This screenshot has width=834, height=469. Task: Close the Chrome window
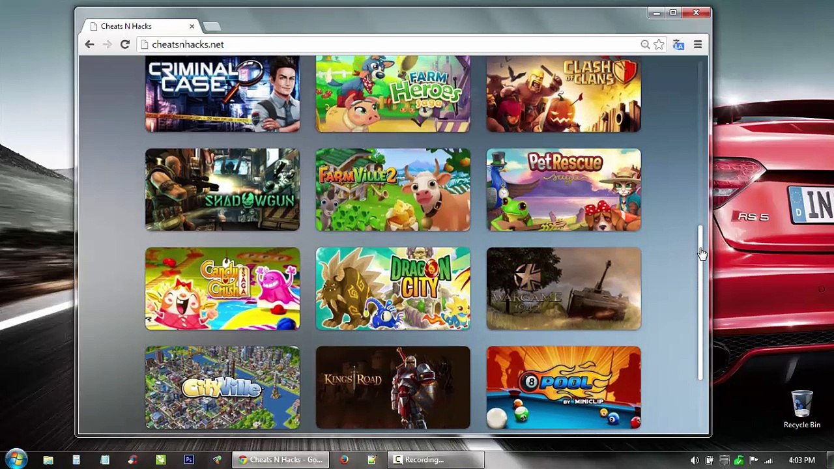coord(696,12)
